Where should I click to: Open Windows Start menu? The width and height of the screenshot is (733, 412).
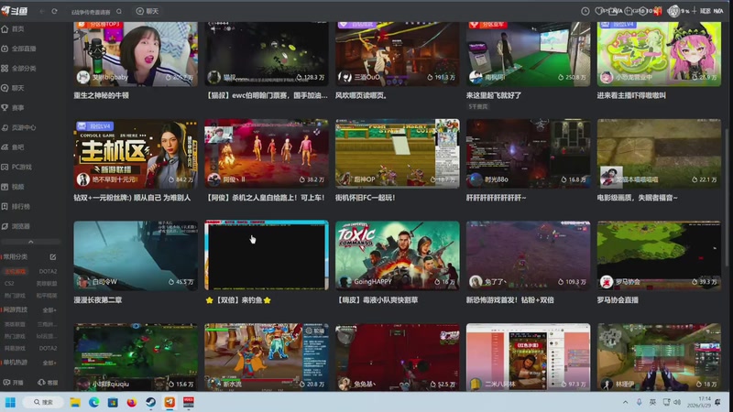10,402
